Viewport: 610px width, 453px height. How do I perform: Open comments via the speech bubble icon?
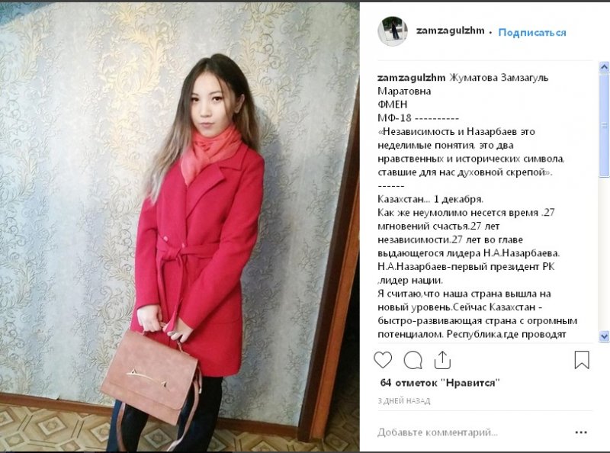pyautogui.click(x=413, y=360)
